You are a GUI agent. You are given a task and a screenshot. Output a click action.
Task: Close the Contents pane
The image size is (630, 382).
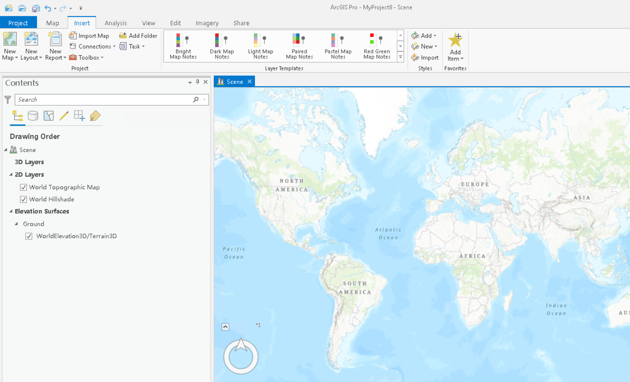click(206, 82)
